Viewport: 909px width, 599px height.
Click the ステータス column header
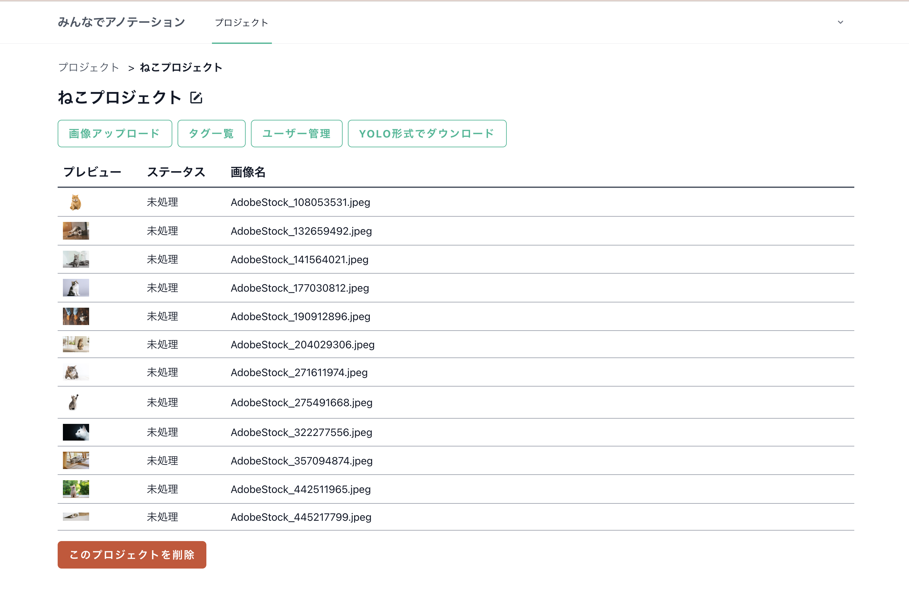coord(176,172)
